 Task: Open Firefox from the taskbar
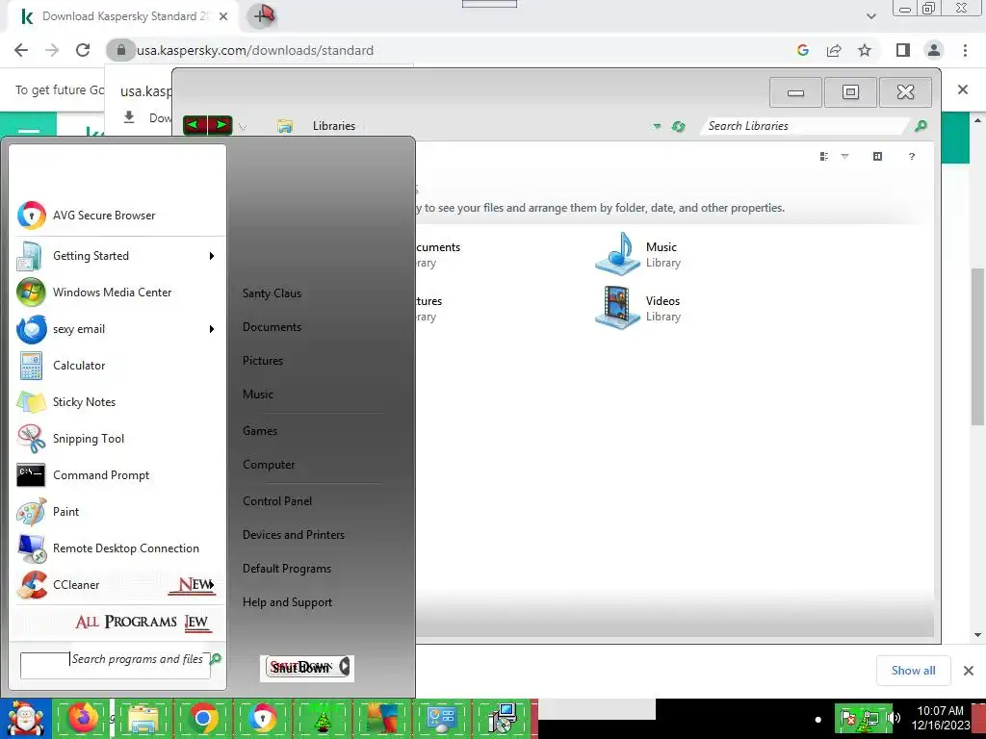tap(84, 718)
